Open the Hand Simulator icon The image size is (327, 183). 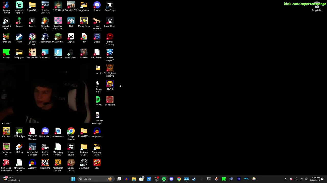tap(97, 23)
